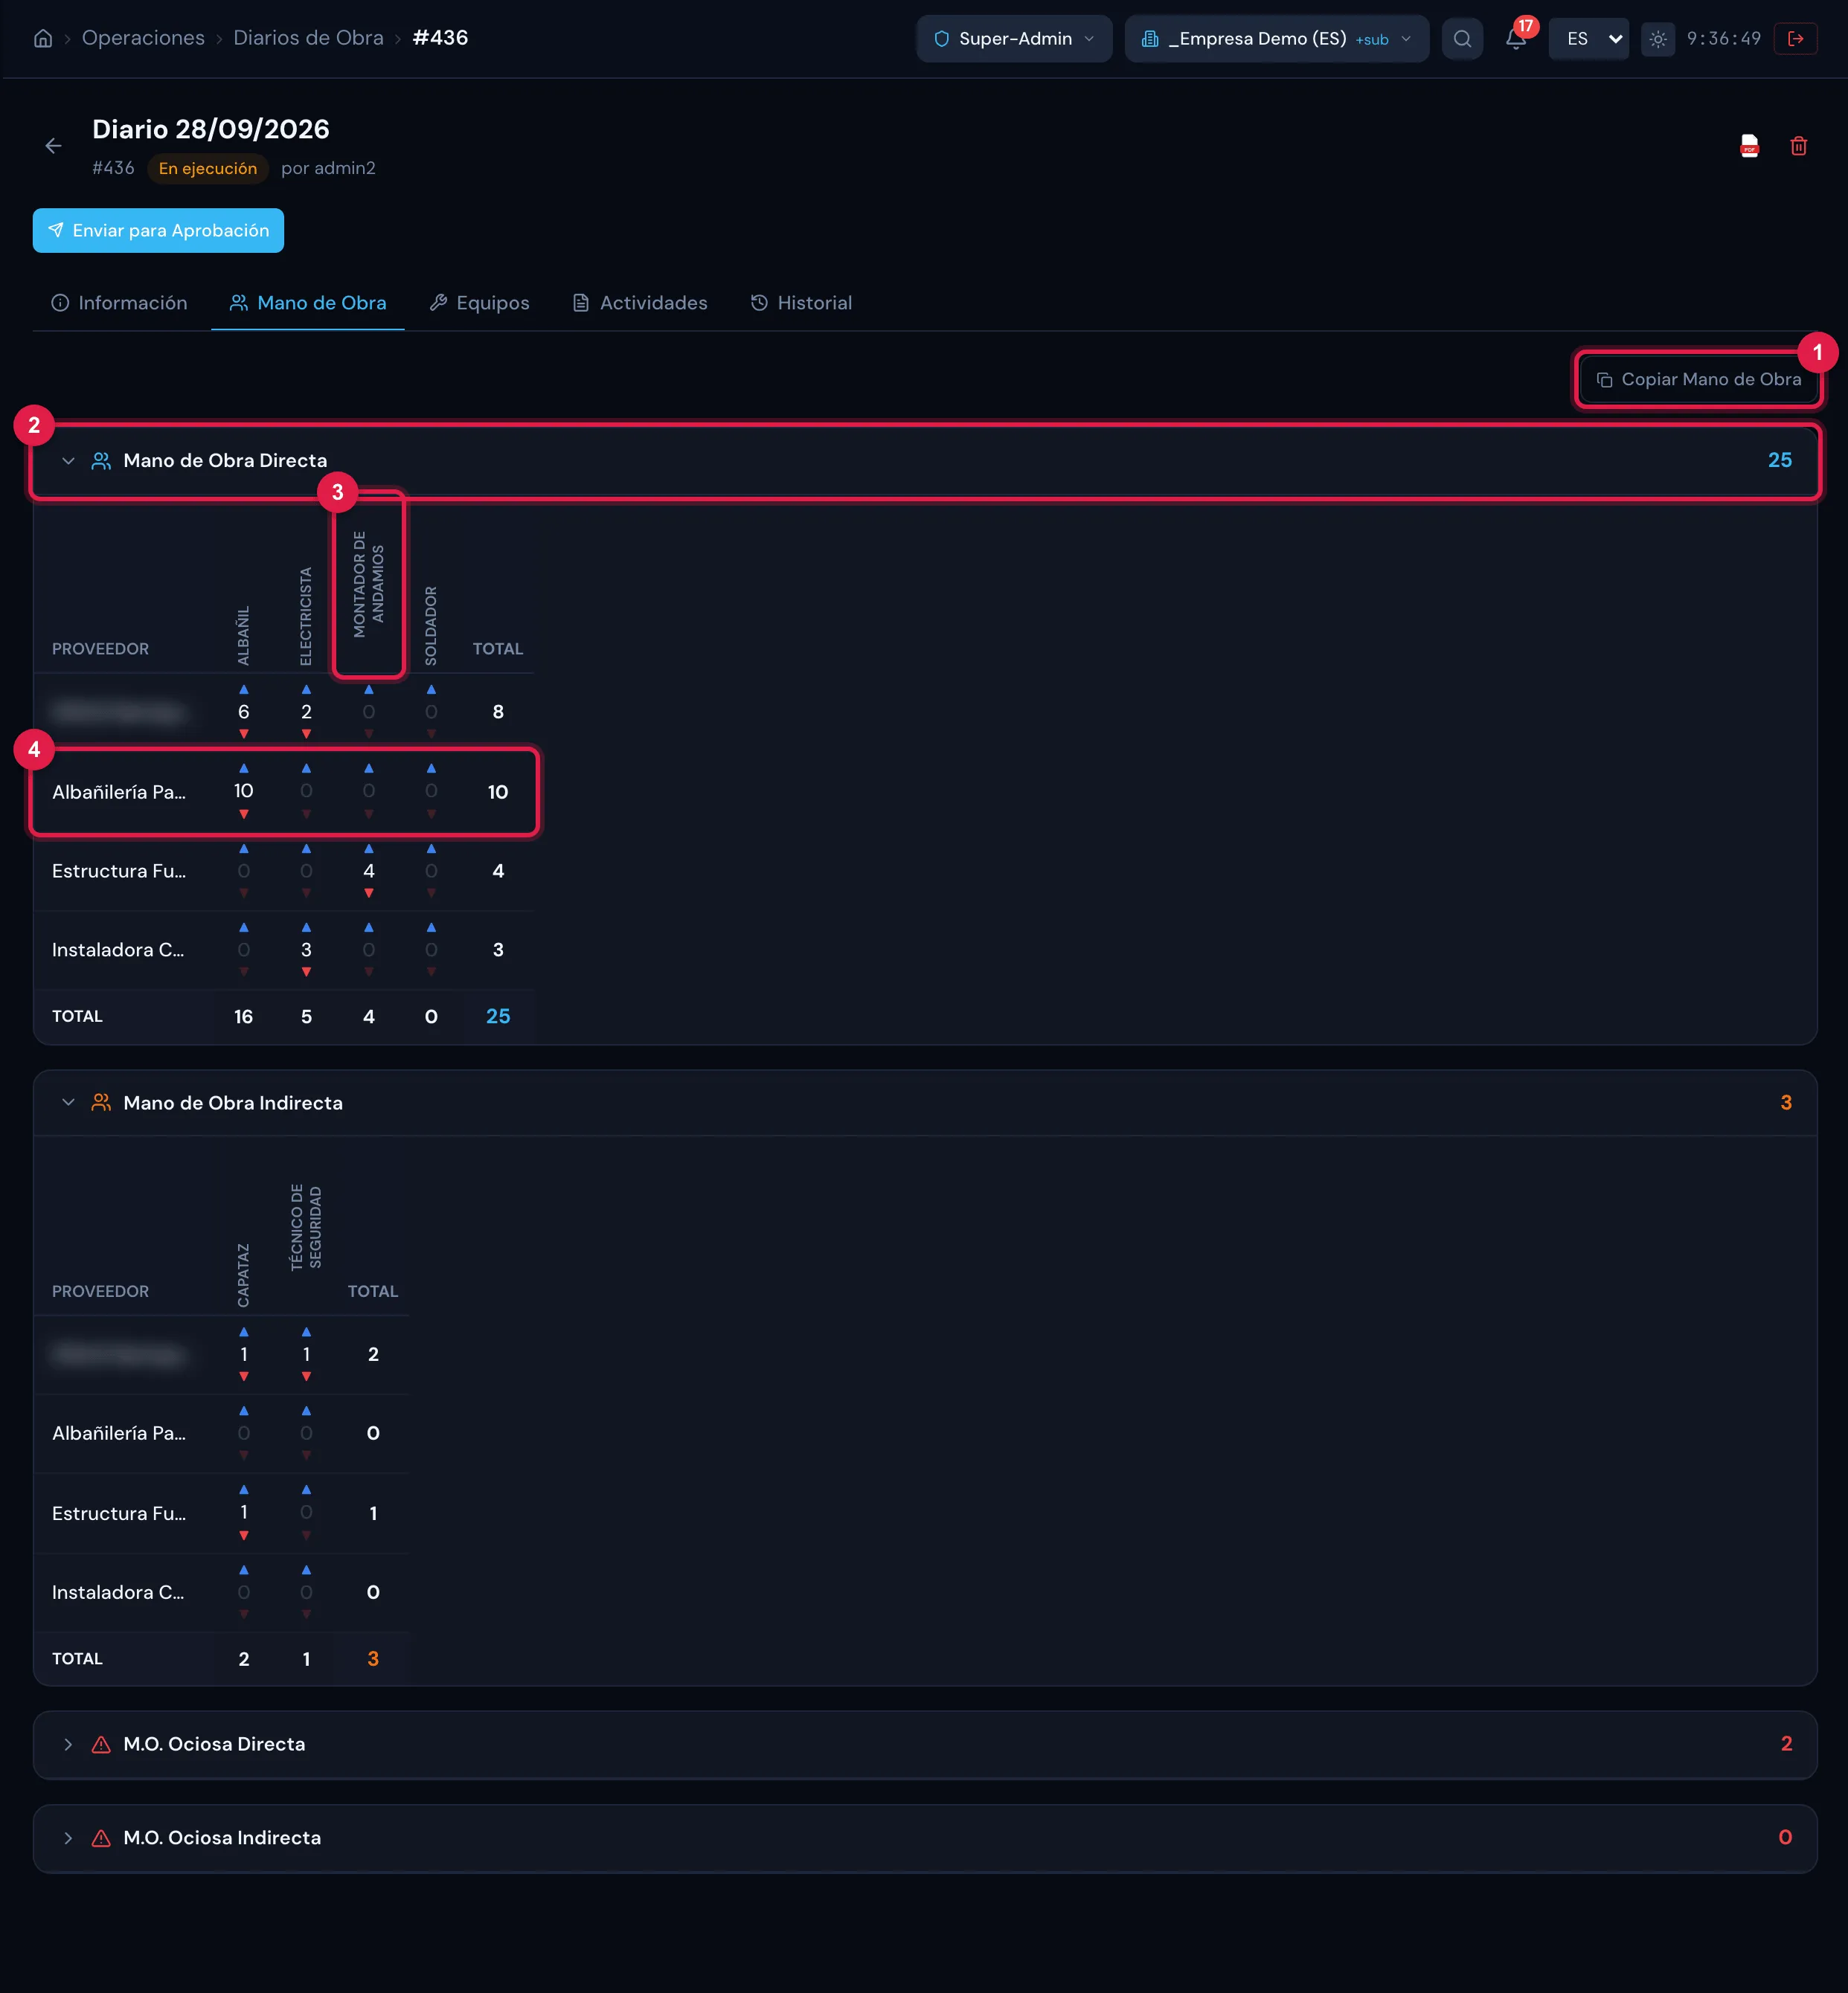Open the Equipos tab
The width and height of the screenshot is (1848, 1993).
(x=479, y=303)
